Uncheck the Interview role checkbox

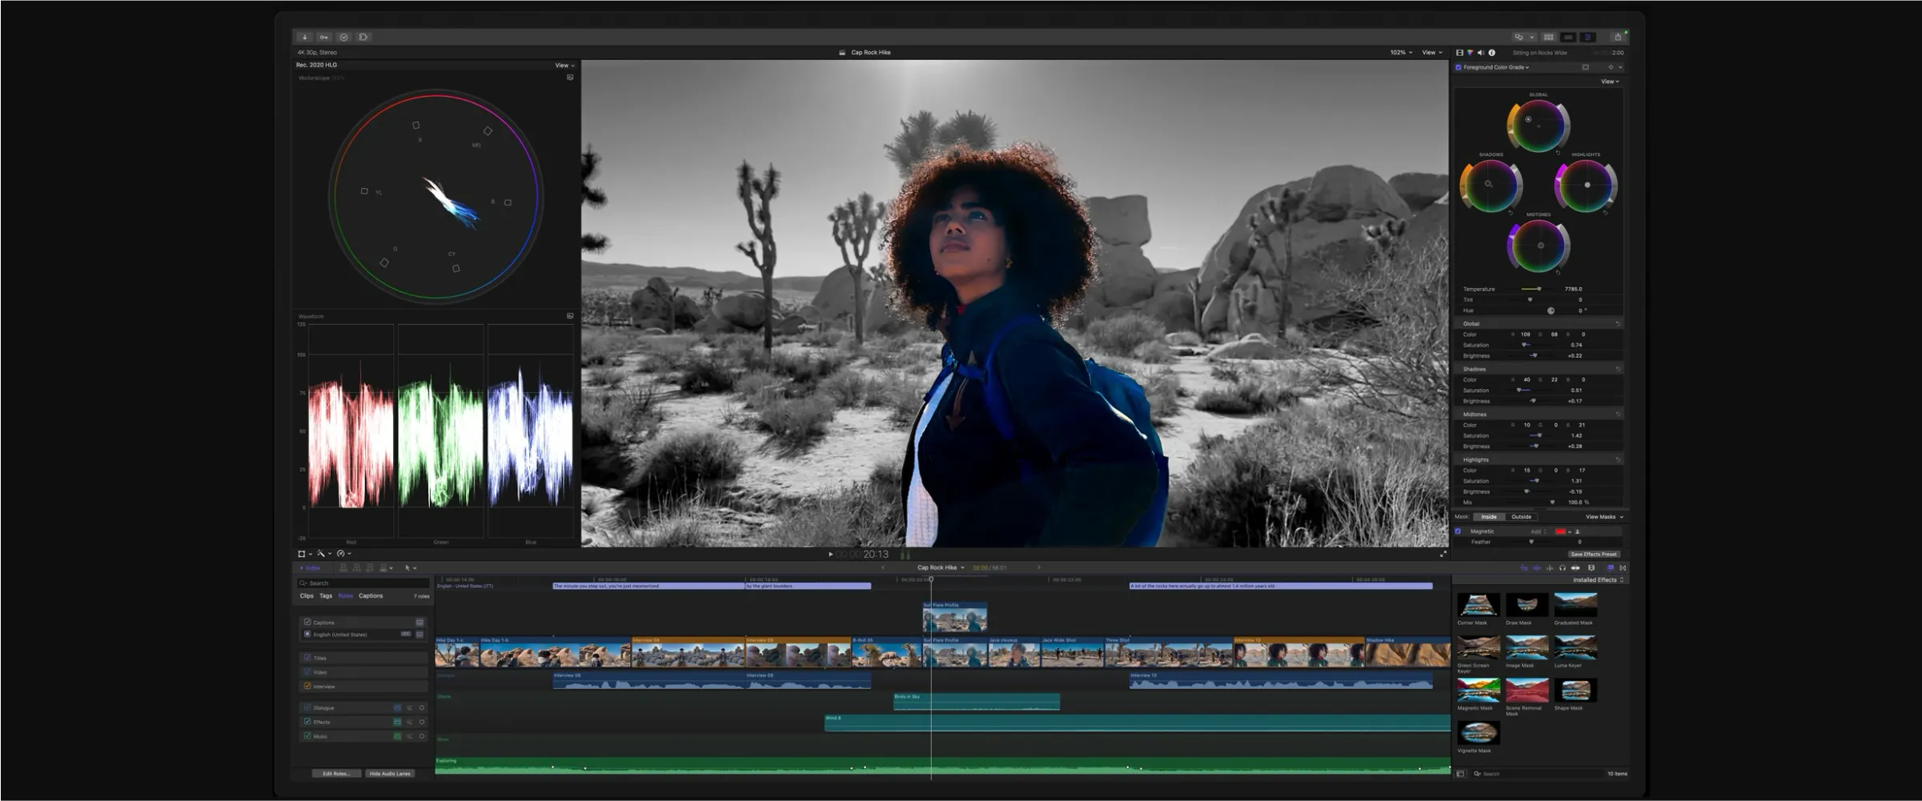point(307,686)
